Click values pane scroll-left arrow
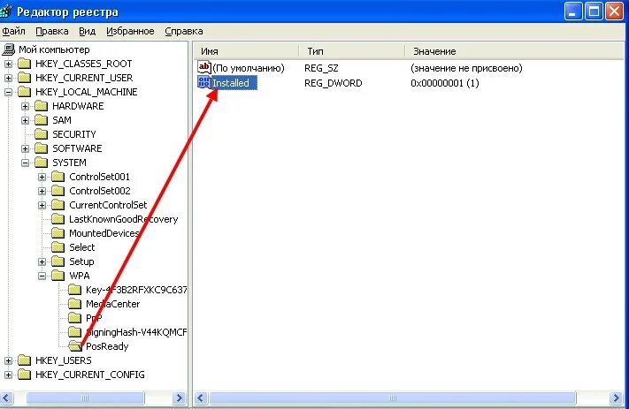This screenshot has width=629, height=409. [201, 398]
